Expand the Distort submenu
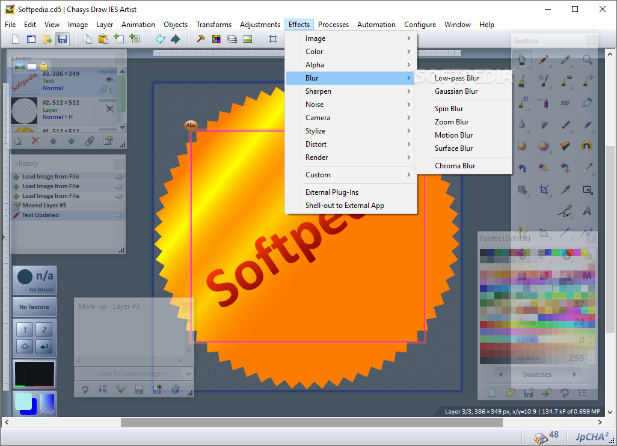The height and width of the screenshot is (446, 617). tap(351, 144)
